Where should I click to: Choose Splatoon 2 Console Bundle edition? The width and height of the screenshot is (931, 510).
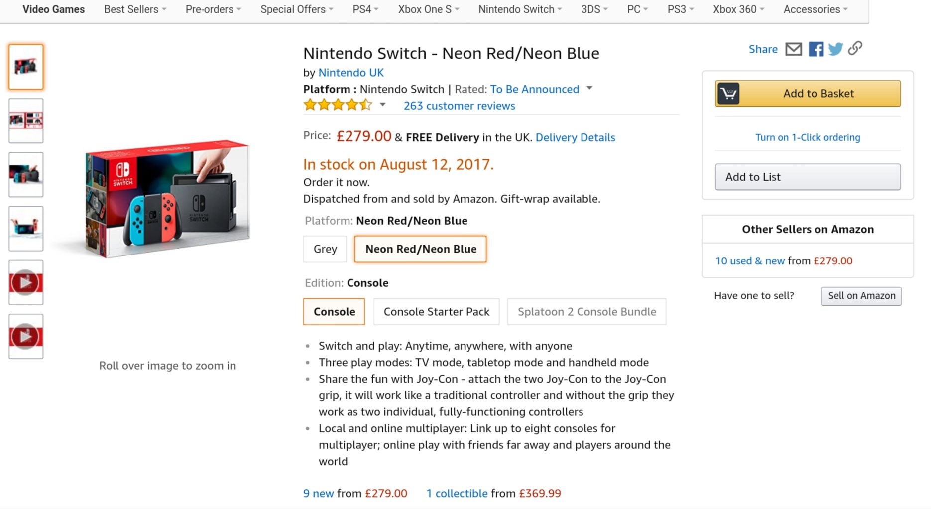[x=587, y=312]
